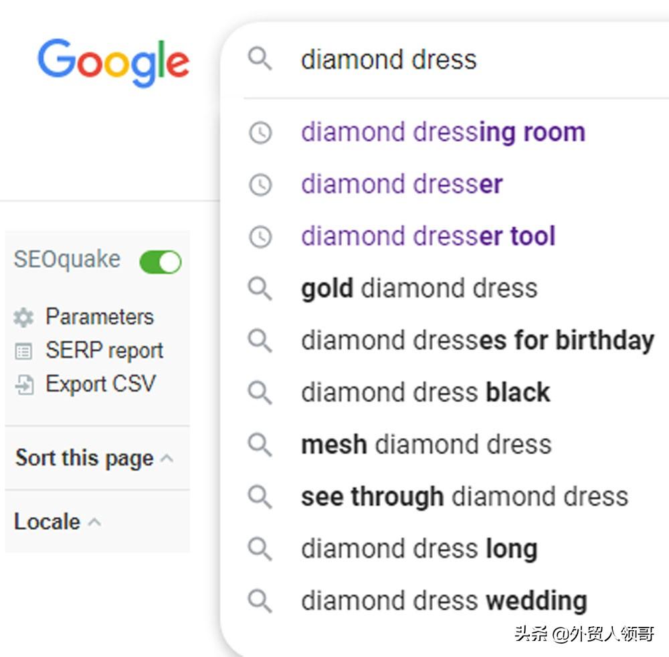669x657 pixels.
Task: Choose the 'diamond dress wedding' suggestion
Action: [x=444, y=601]
